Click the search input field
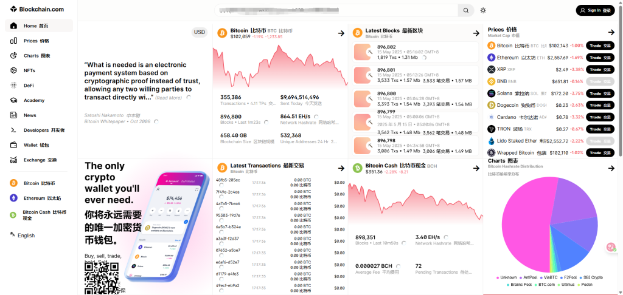Viewport: 623px width, 295px height. 336,10
